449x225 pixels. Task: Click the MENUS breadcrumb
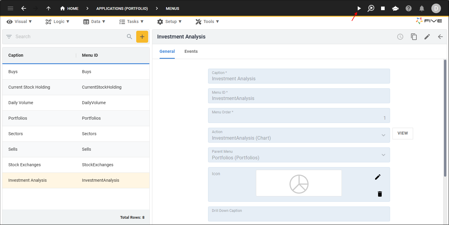(x=172, y=8)
